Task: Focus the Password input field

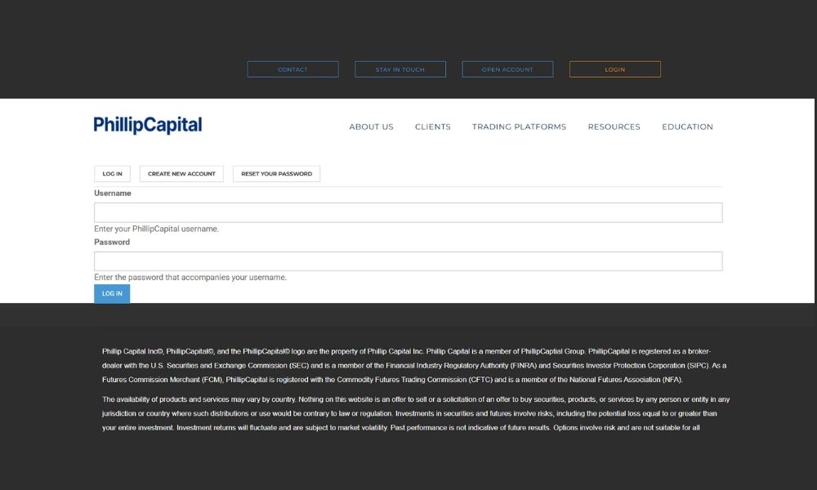Action: click(408, 261)
